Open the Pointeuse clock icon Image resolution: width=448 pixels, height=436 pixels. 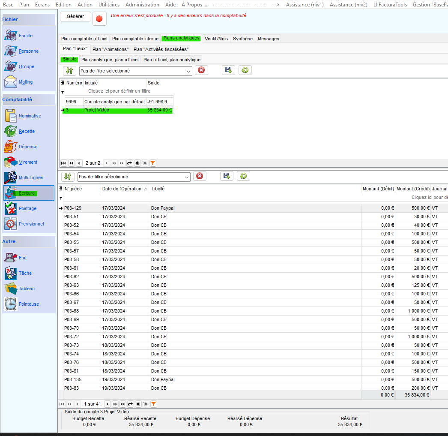(x=11, y=304)
